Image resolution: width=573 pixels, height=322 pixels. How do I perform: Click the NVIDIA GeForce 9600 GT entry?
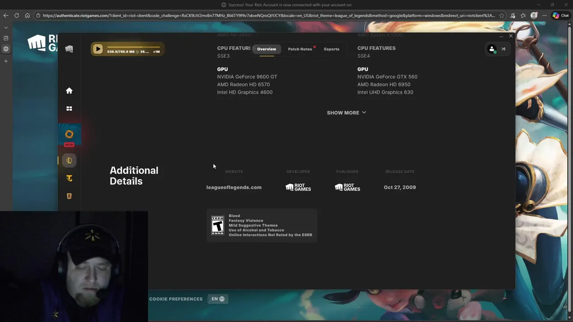tap(247, 77)
